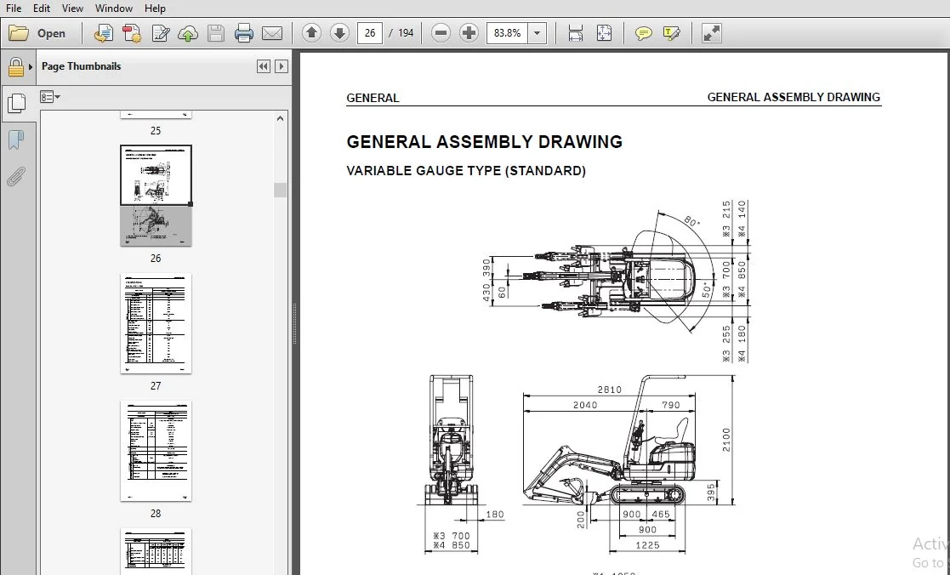Click the Edit/Sign document icon
Image resolution: width=950 pixels, height=575 pixels.
point(161,33)
